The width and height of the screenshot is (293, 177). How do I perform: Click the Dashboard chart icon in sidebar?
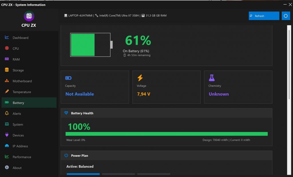(x=7, y=38)
